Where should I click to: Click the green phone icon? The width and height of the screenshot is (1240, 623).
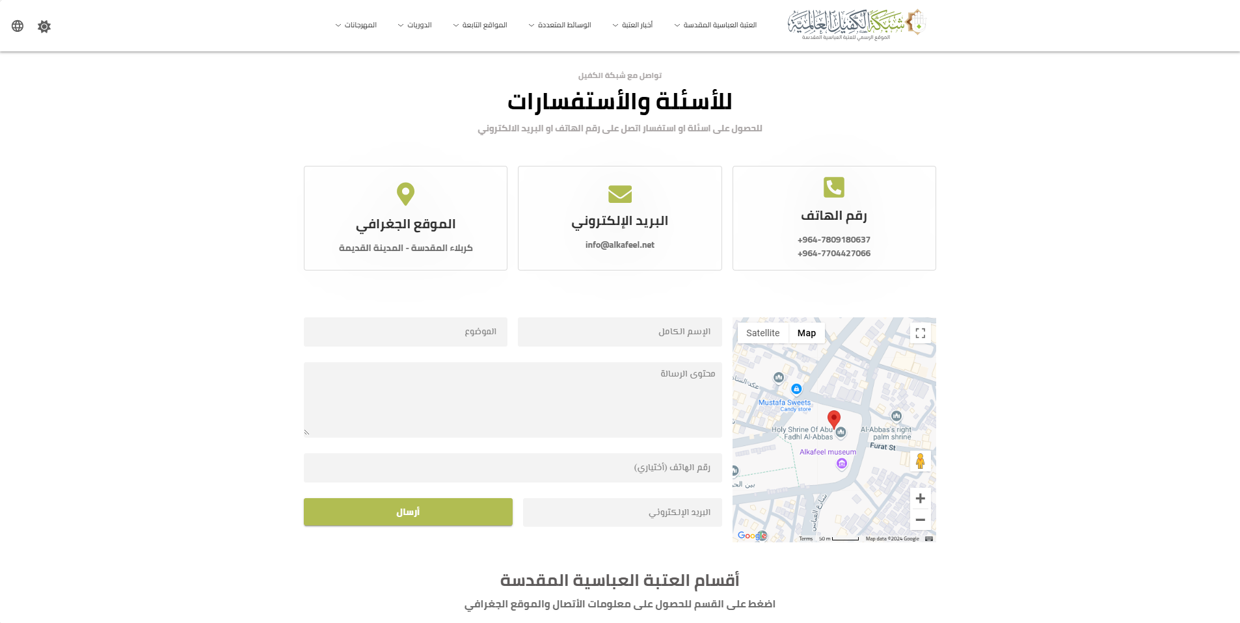point(833,187)
